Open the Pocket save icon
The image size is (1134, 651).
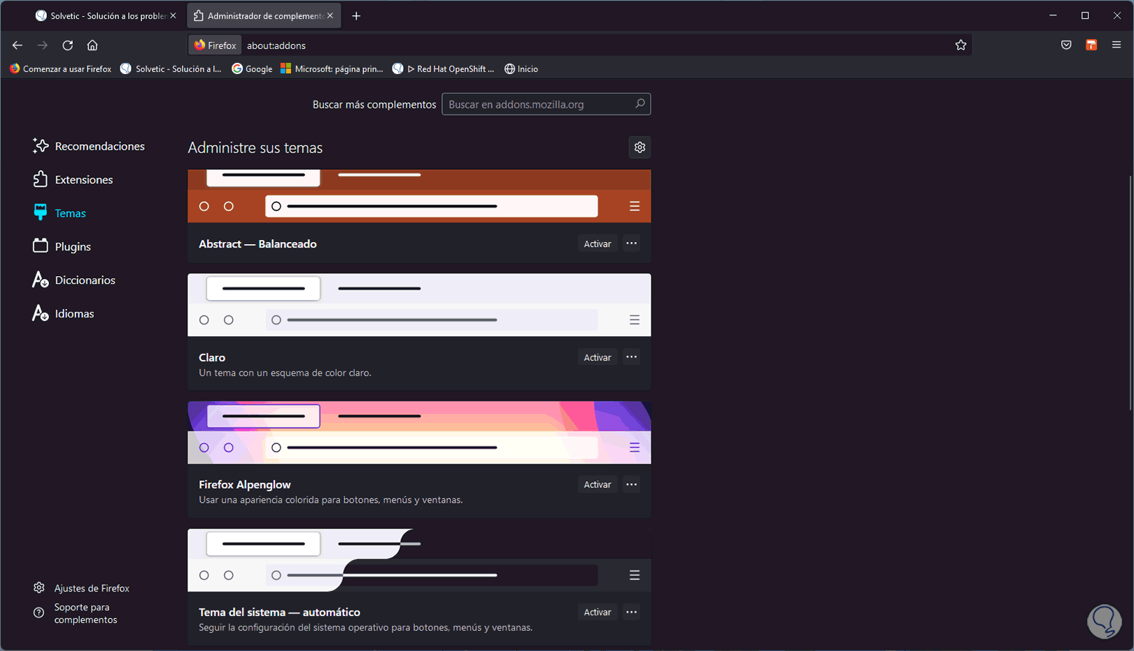pyautogui.click(x=1066, y=45)
